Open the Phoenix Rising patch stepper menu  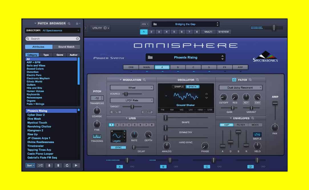(x=222, y=57)
